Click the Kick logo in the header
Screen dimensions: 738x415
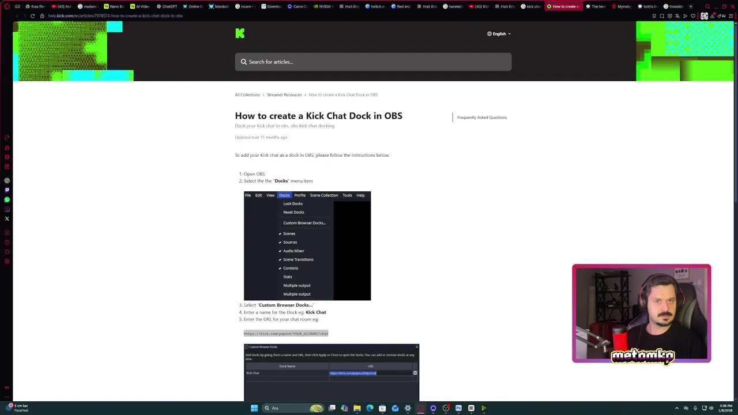[240, 33]
